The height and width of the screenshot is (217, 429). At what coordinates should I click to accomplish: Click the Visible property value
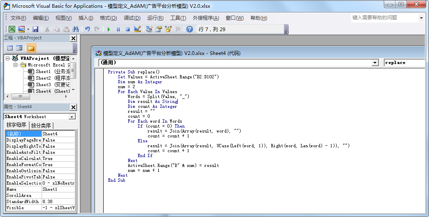[58, 208]
